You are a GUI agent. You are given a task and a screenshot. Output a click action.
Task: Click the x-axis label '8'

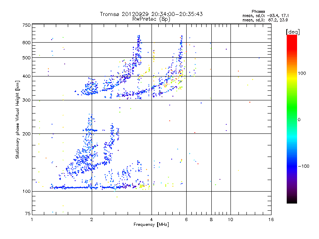click(211, 219)
